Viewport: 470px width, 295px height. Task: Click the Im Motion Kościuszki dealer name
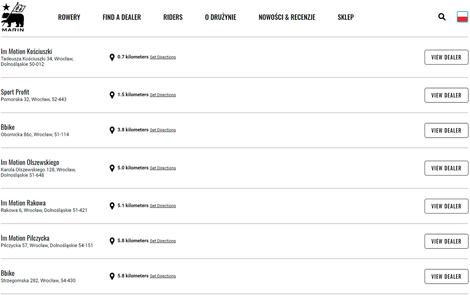tap(26, 51)
